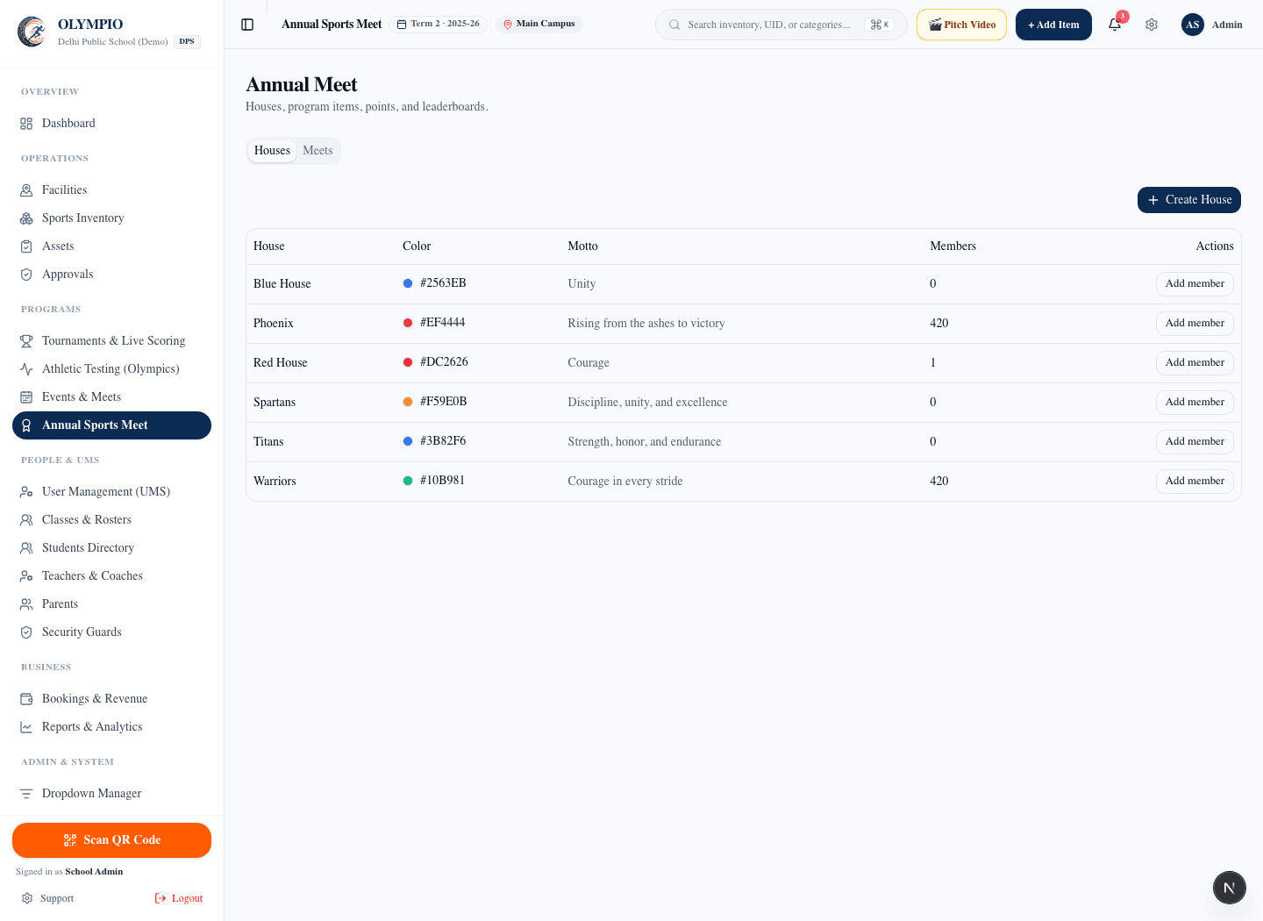Screen dimensions: 1263x921
Task: Add member to Warriors house
Action: pos(1195,482)
